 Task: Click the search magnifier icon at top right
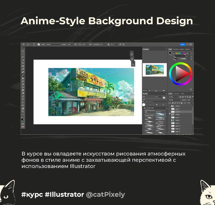[188, 44]
